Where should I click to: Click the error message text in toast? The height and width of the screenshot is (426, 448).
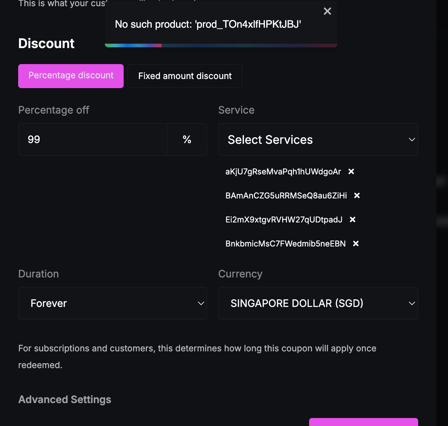[208, 24]
